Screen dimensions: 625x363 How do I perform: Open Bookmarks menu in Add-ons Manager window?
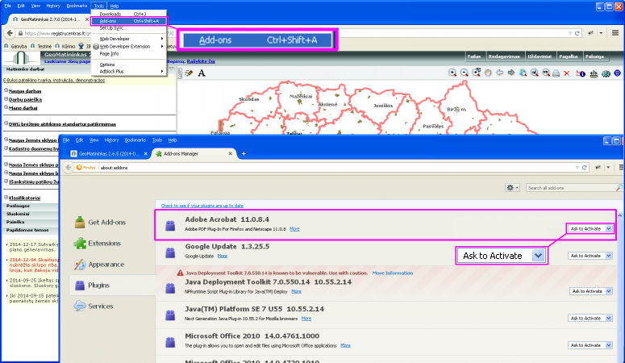(135, 140)
